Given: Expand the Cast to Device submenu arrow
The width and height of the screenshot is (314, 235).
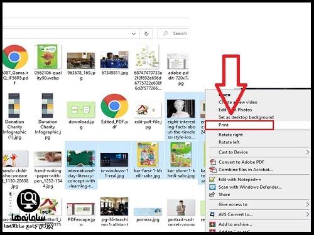Looking at the screenshot, I should coord(307,152).
